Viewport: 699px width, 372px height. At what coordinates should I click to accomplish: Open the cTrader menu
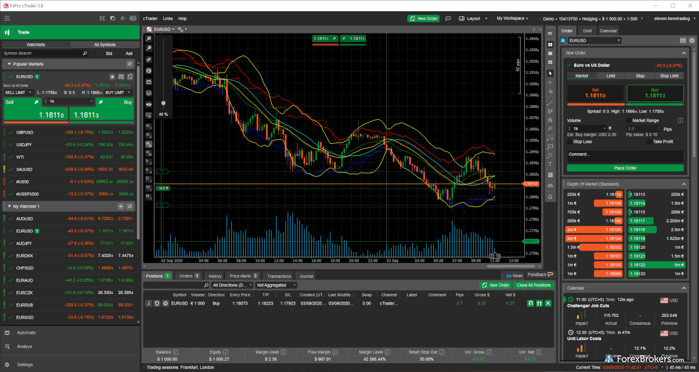[149, 19]
